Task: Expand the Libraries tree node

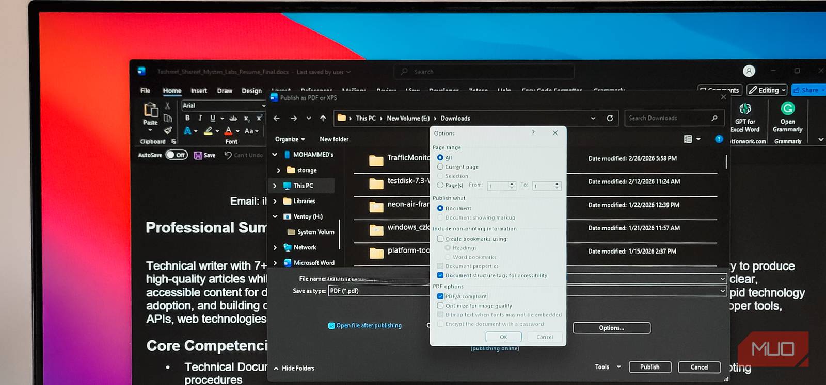Action: pyautogui.click(x=275, y=201)
